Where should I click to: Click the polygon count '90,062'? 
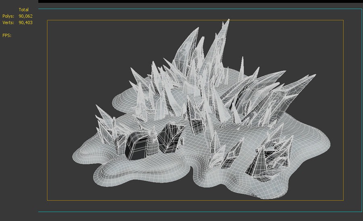26,16
